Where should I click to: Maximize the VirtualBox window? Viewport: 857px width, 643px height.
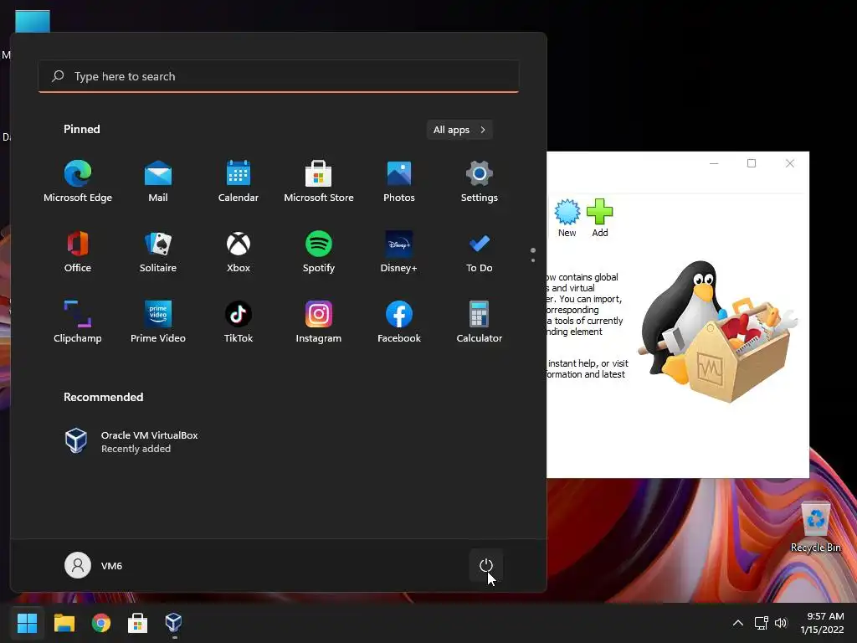pyautogui.click(x=752, y=163)
